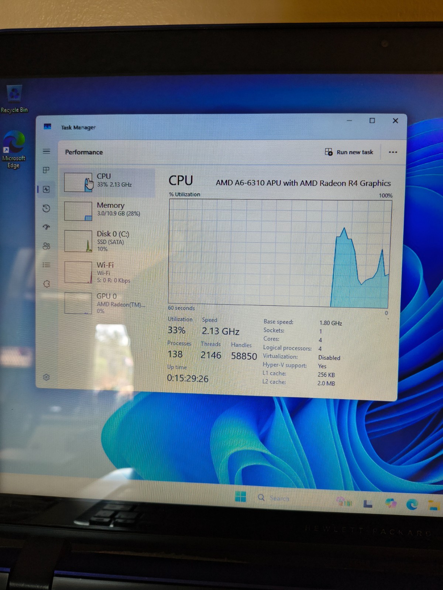This screenshot has height=590, width=443.
Task: Click the L1 cache 256 KB value
Action: pyautogui.click(x=326, y=375)
